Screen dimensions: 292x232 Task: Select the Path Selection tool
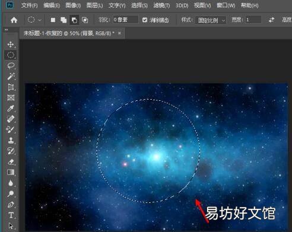click(11, 225)
